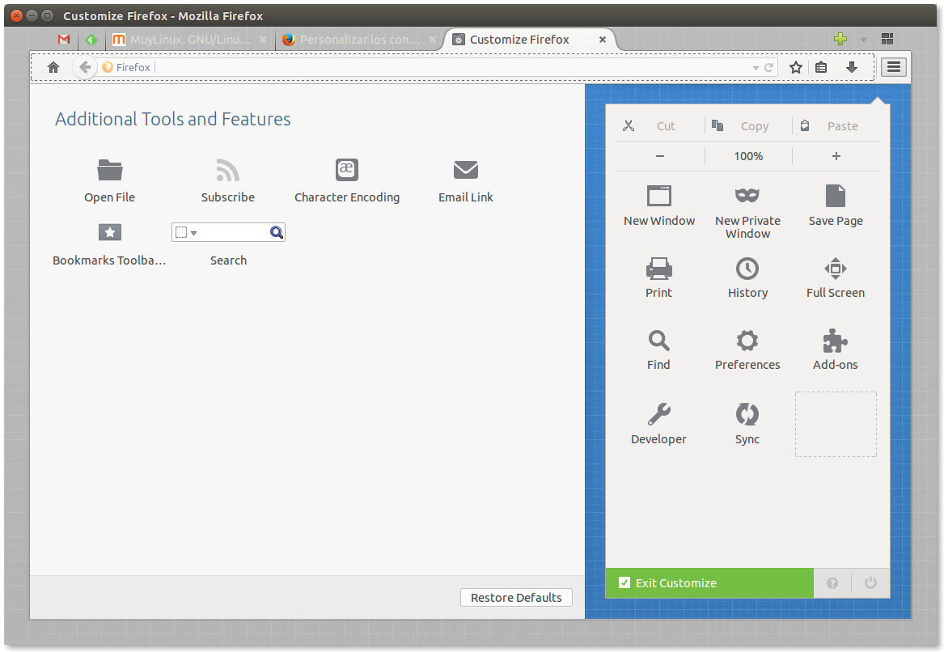Click the quit power icon

pyautogui.click(x=870, y=582)
